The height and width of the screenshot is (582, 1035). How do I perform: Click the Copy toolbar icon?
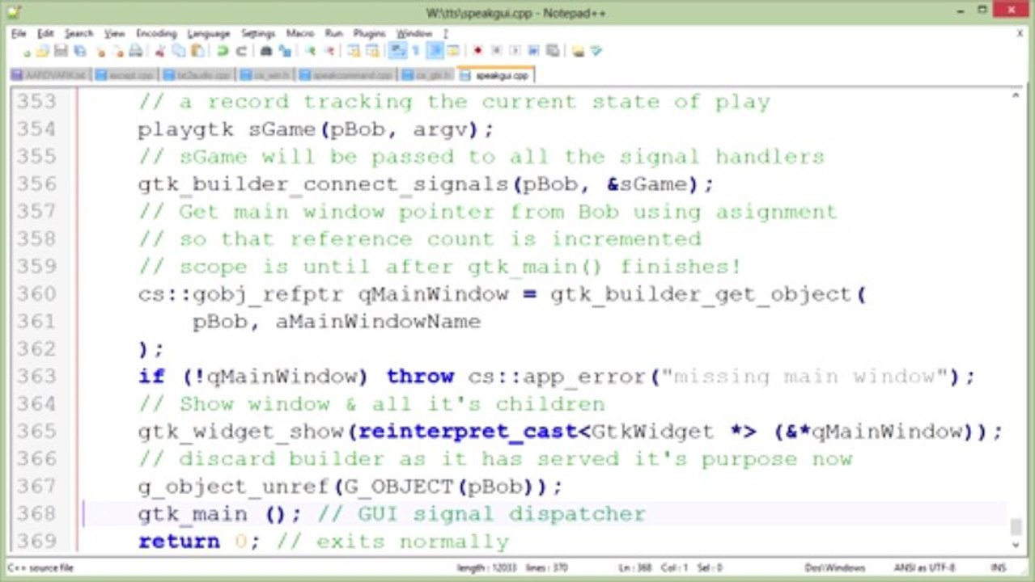tap(179, 51)
